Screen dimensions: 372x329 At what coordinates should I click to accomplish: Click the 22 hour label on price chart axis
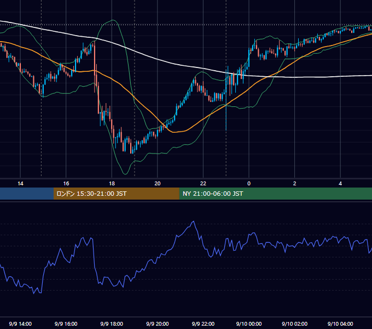pos(203,184)
